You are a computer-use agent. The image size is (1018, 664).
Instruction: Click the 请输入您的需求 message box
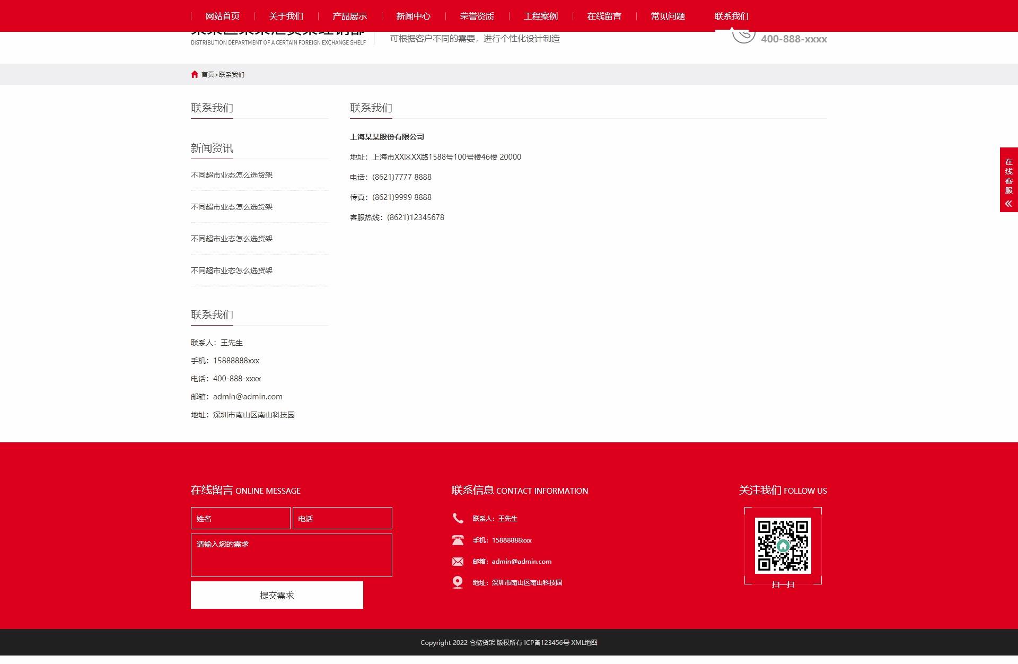point(291,555)
